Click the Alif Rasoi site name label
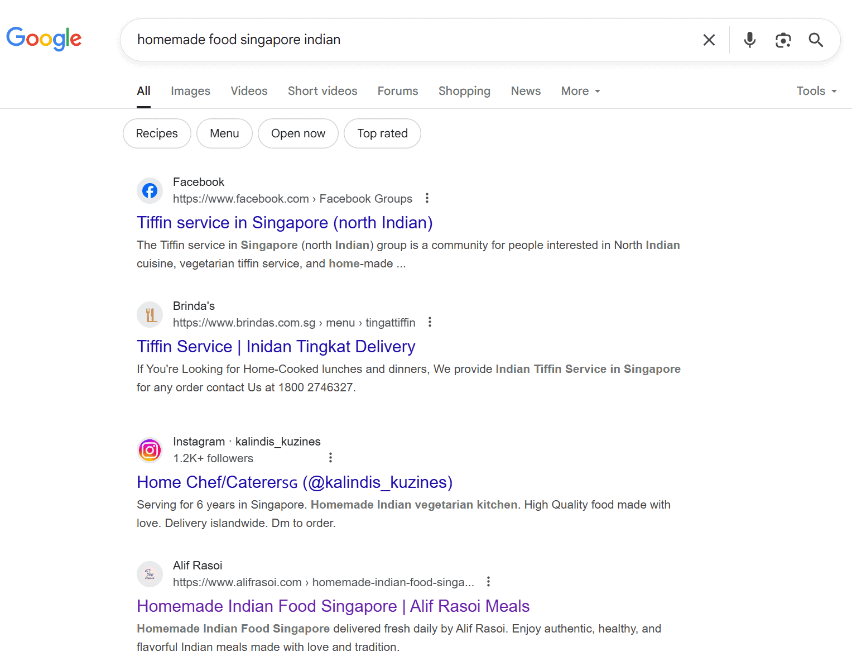 (198, 566)
